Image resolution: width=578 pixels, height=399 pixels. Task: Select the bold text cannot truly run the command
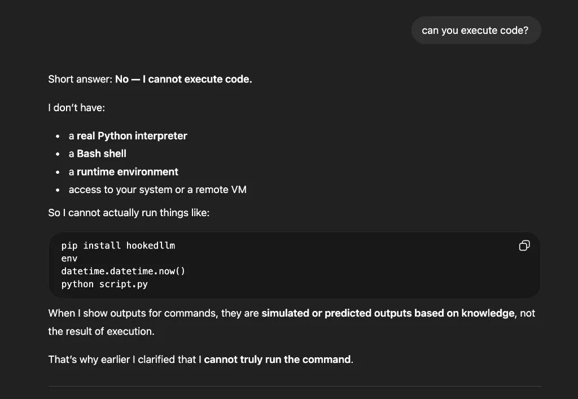click(275, 359)
